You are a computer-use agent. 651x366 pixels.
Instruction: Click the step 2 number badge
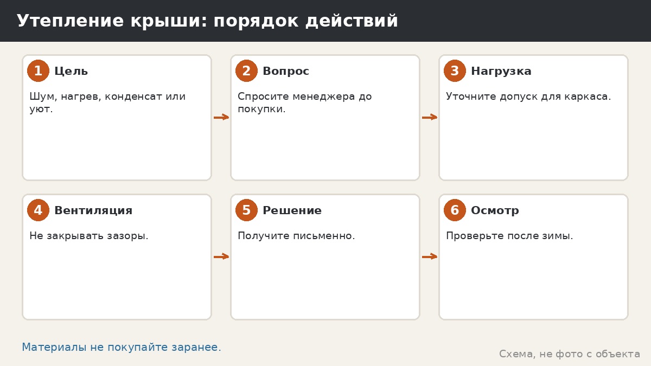pos(246,71)
